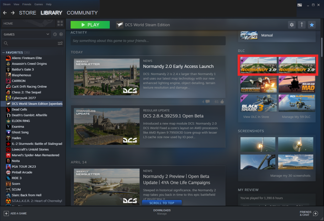
Task: Switch to the COMMUNITY tab
Action: tap(82, 13)
